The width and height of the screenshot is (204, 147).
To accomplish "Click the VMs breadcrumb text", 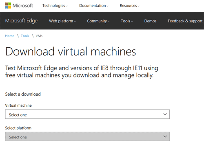I will [39, 36].
